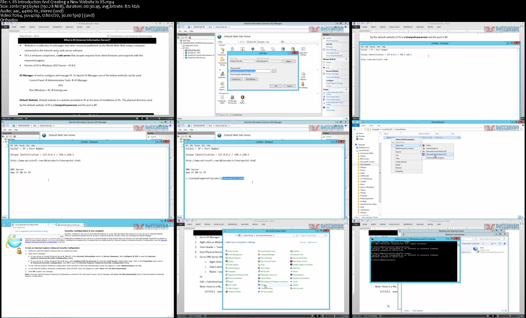Viewport: 526px width, 318px height.
Task: Click Connect as... button
Action: [x=236, y=79]
